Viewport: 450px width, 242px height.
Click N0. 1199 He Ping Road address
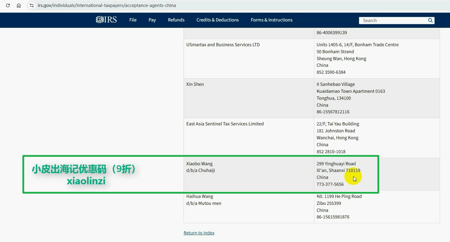(x=339, y=196)
